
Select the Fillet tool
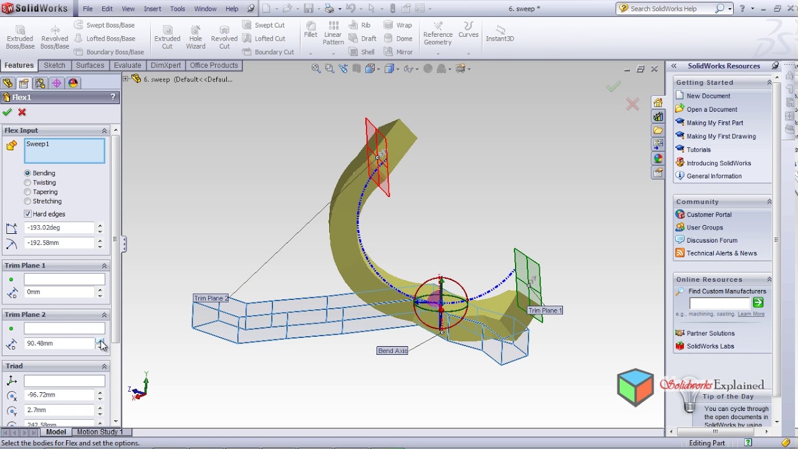(310, 30)
